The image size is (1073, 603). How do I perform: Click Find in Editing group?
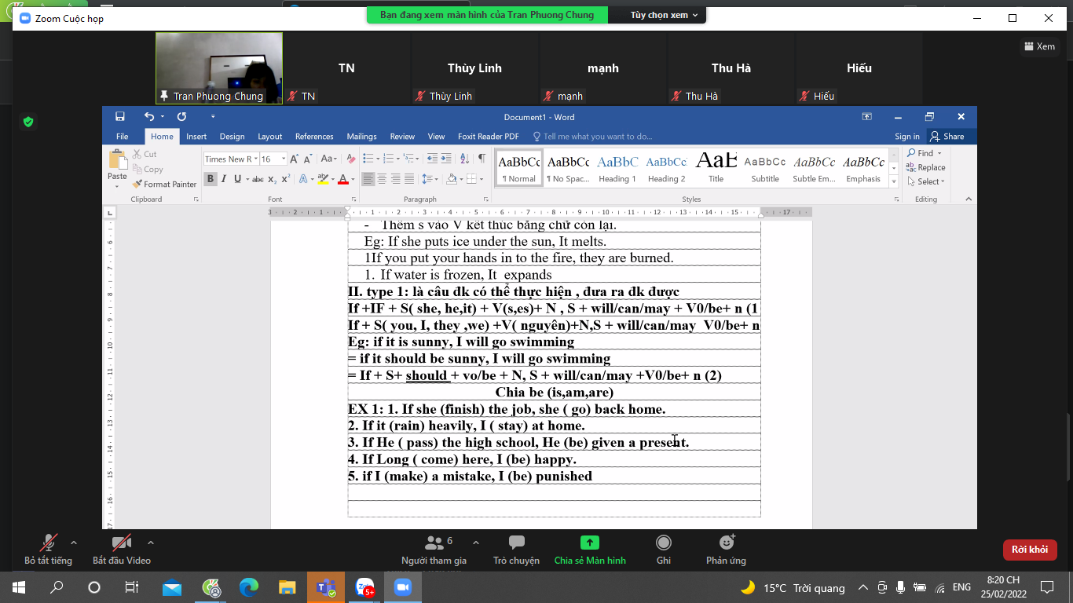pos(925,153)
